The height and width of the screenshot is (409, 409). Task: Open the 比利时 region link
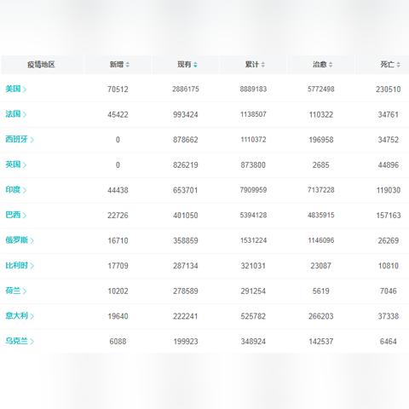click(17, 265)
